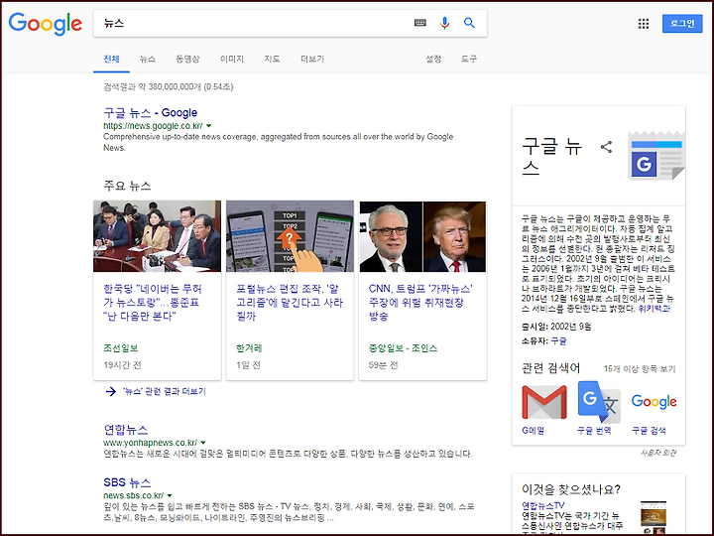Click the 구글 검색 label
Image resolution: width=714 pixels, height=536 pixels.
[x=649, y=430]
